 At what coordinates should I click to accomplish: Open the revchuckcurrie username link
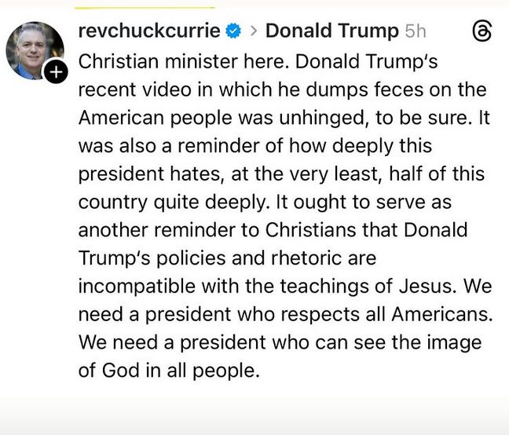tap(149, 31)
